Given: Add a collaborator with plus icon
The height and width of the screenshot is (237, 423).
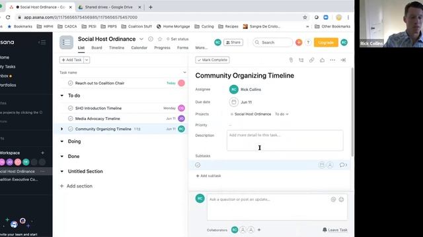Looking at the screenshot, I should (x=259, y=230).
